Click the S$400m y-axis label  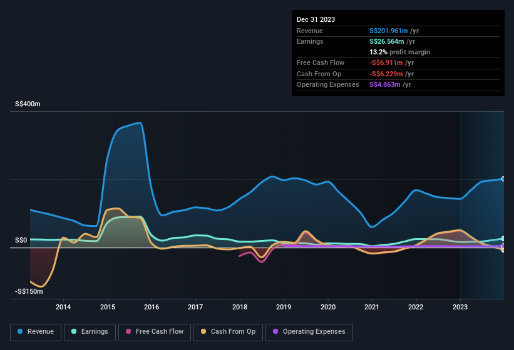point(28,104)
